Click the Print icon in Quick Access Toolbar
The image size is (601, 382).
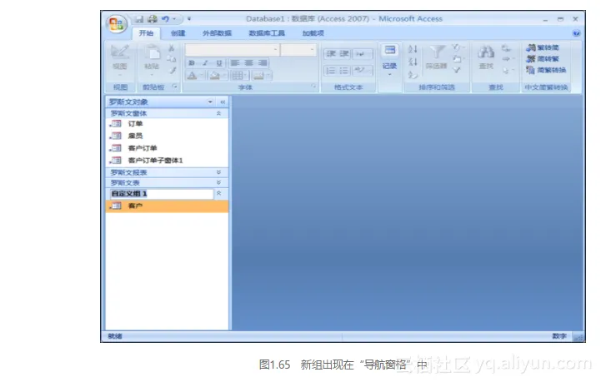[x=153, y=19]
